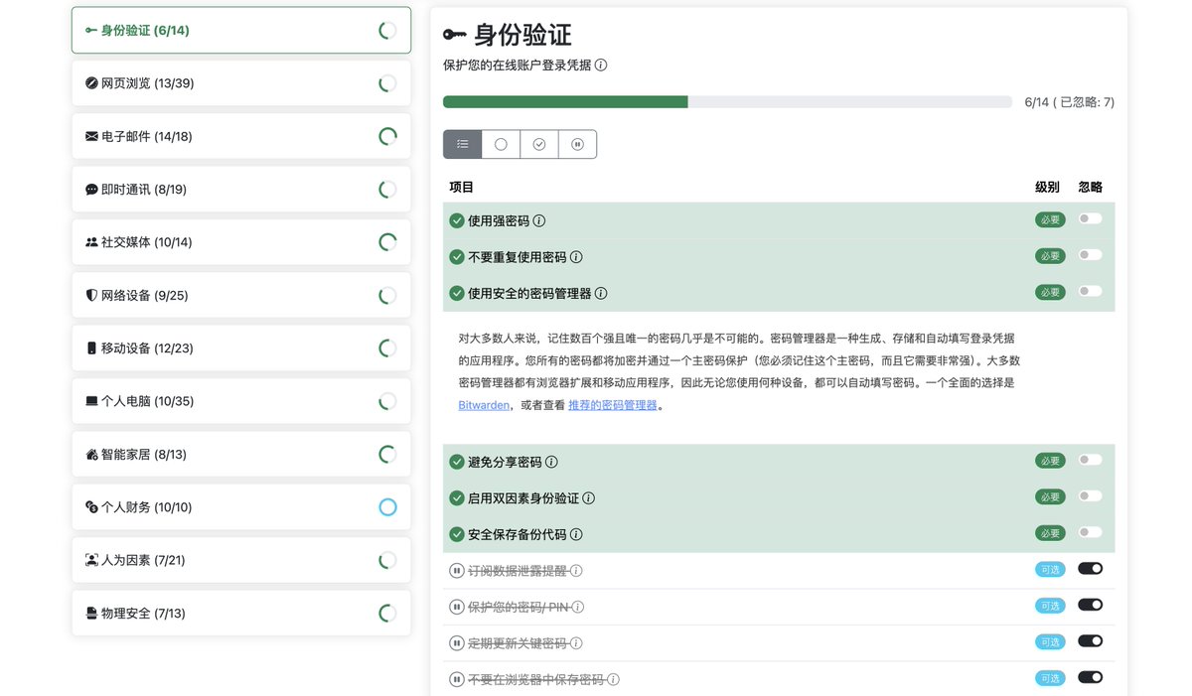Image resolution: width=1192 pixels, height=696 pixels.
Task: Click info icon next to 不要在浏览器中保存密码
Action: pyautogui.click(x=614, y=680)
